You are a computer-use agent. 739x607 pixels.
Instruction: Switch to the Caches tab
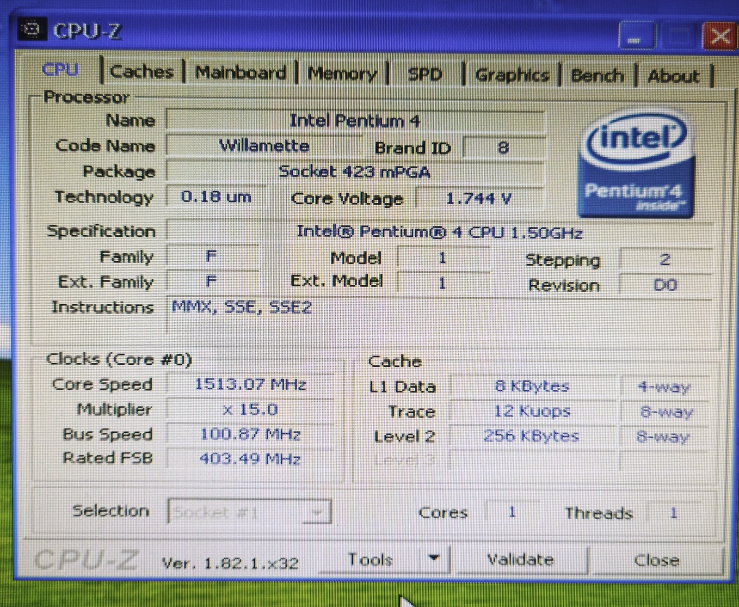pos(142,72)
